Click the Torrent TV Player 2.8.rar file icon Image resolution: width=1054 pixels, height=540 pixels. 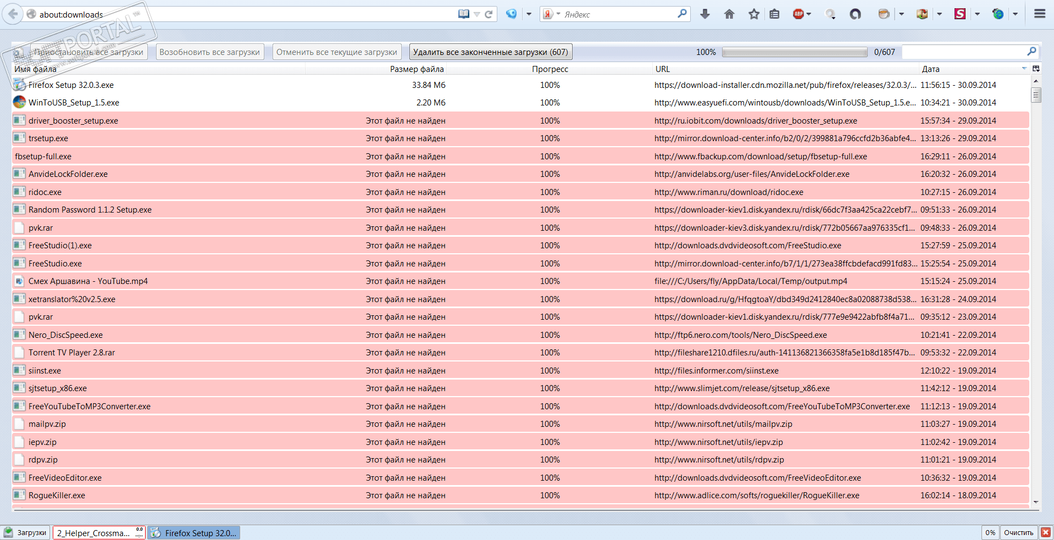(19, 353)
